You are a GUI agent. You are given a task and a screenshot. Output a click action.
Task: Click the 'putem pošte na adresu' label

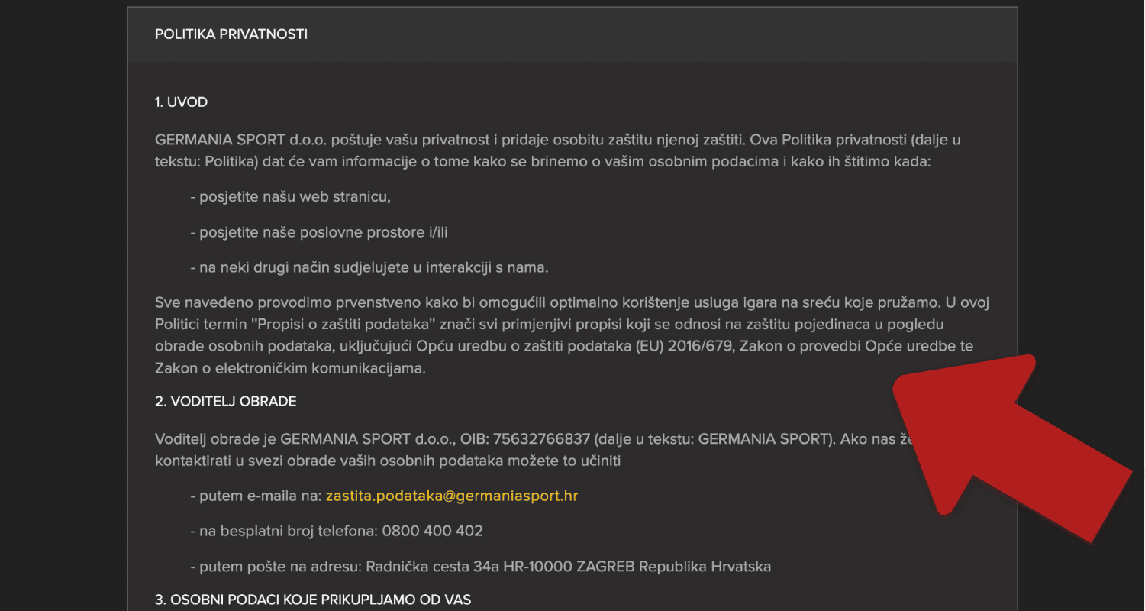[276, 567]
